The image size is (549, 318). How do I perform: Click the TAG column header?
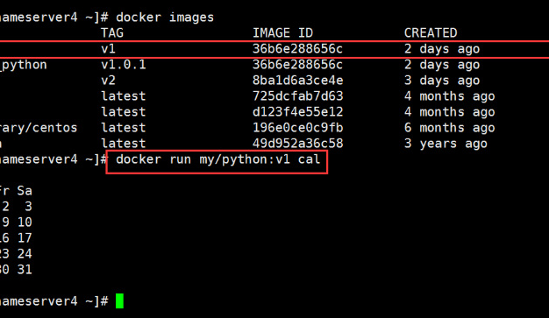click(x=112, y=33)
